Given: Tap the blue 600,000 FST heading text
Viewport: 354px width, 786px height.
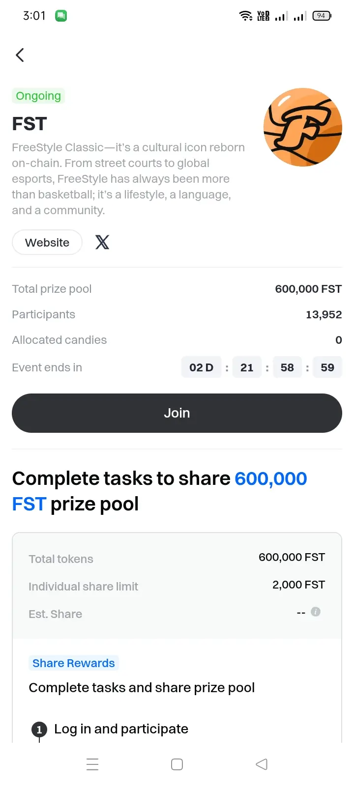Looking at the screenshot, I should coord(159,491).
